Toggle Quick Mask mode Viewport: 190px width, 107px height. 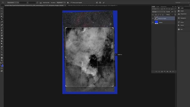click(x=2, y=68)
